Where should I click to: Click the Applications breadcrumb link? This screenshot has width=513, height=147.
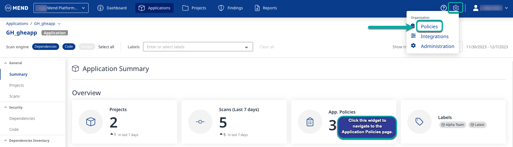click(17, 24)
